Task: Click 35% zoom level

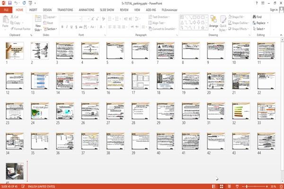Action: (273, 186)
